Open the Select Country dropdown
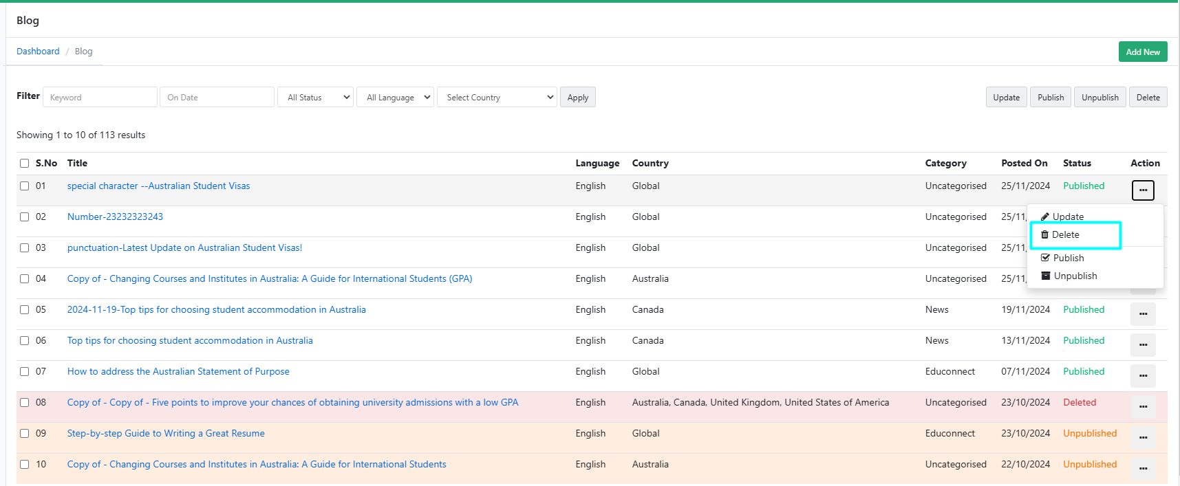Screen dimensions: 1180x486 pyautogui.click(x=497, y=98)
